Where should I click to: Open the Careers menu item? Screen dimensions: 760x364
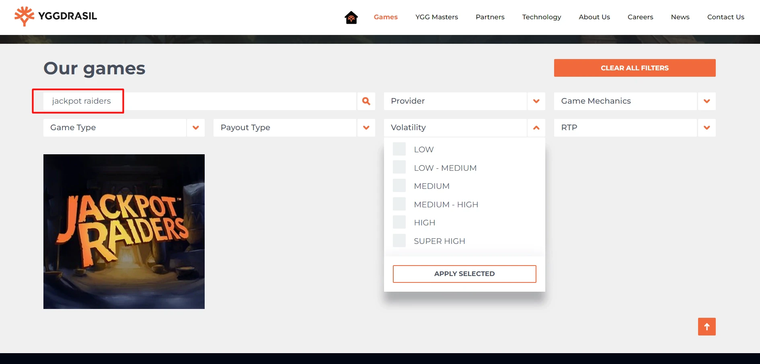pos(640,17)
